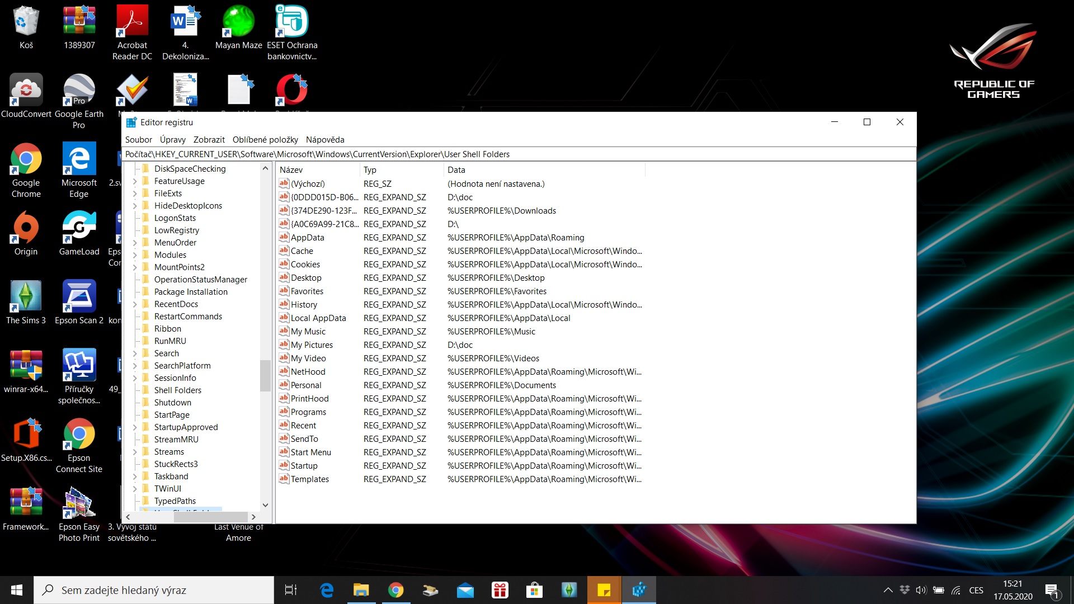Open Google Chrome desktop shortcut
Image resolution: width=1074 pixels, height=604 pixels.
pyautogui.click(x=26, y=159)
